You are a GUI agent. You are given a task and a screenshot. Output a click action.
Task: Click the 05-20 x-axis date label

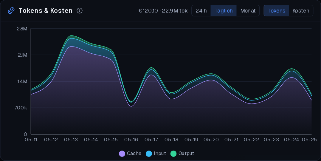tap(211, 140)
